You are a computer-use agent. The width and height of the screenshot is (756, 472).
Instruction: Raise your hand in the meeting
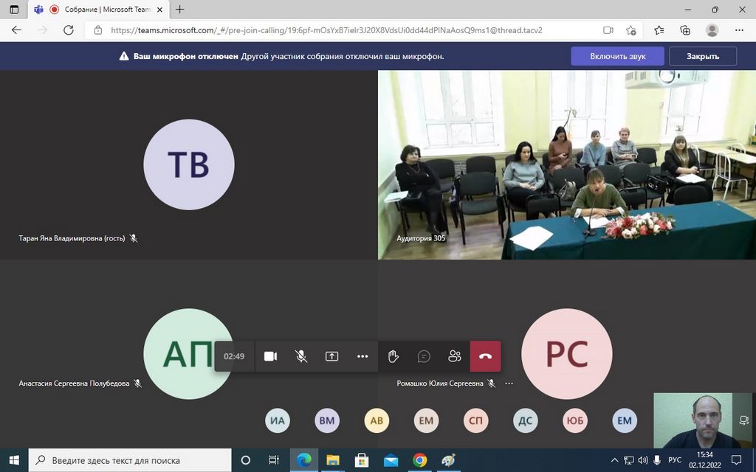tap(394, 356)
